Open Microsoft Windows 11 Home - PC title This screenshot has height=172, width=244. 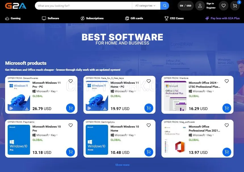125,85
